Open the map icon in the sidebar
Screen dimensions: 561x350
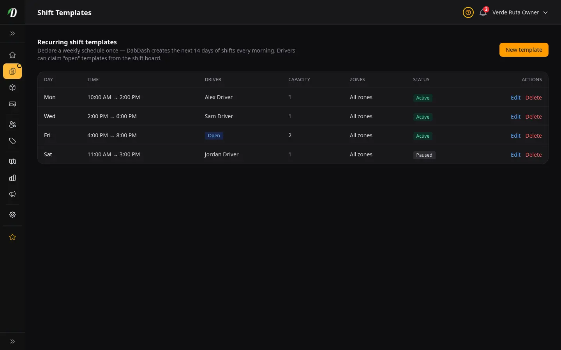pyautogui.click(x=12, y=161)
